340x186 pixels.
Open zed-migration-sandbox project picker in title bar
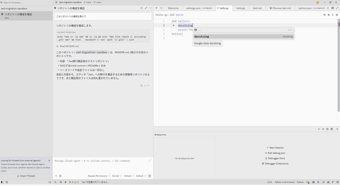click(70, 2)
